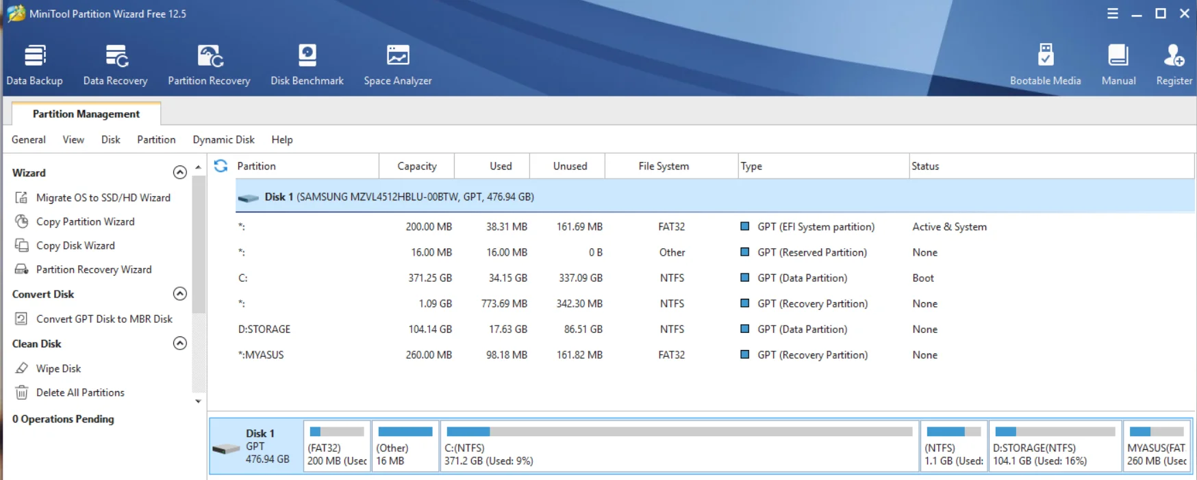1197x480 pixels.
Task: Click the Delete All Partitions trash icon
Action: (x=22, y=392)
